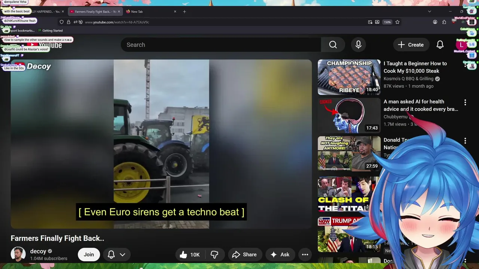Click the red extension badge showing 167
This screenshot has height=269, width=479.
pyautogui.click(x=454, y=21)
